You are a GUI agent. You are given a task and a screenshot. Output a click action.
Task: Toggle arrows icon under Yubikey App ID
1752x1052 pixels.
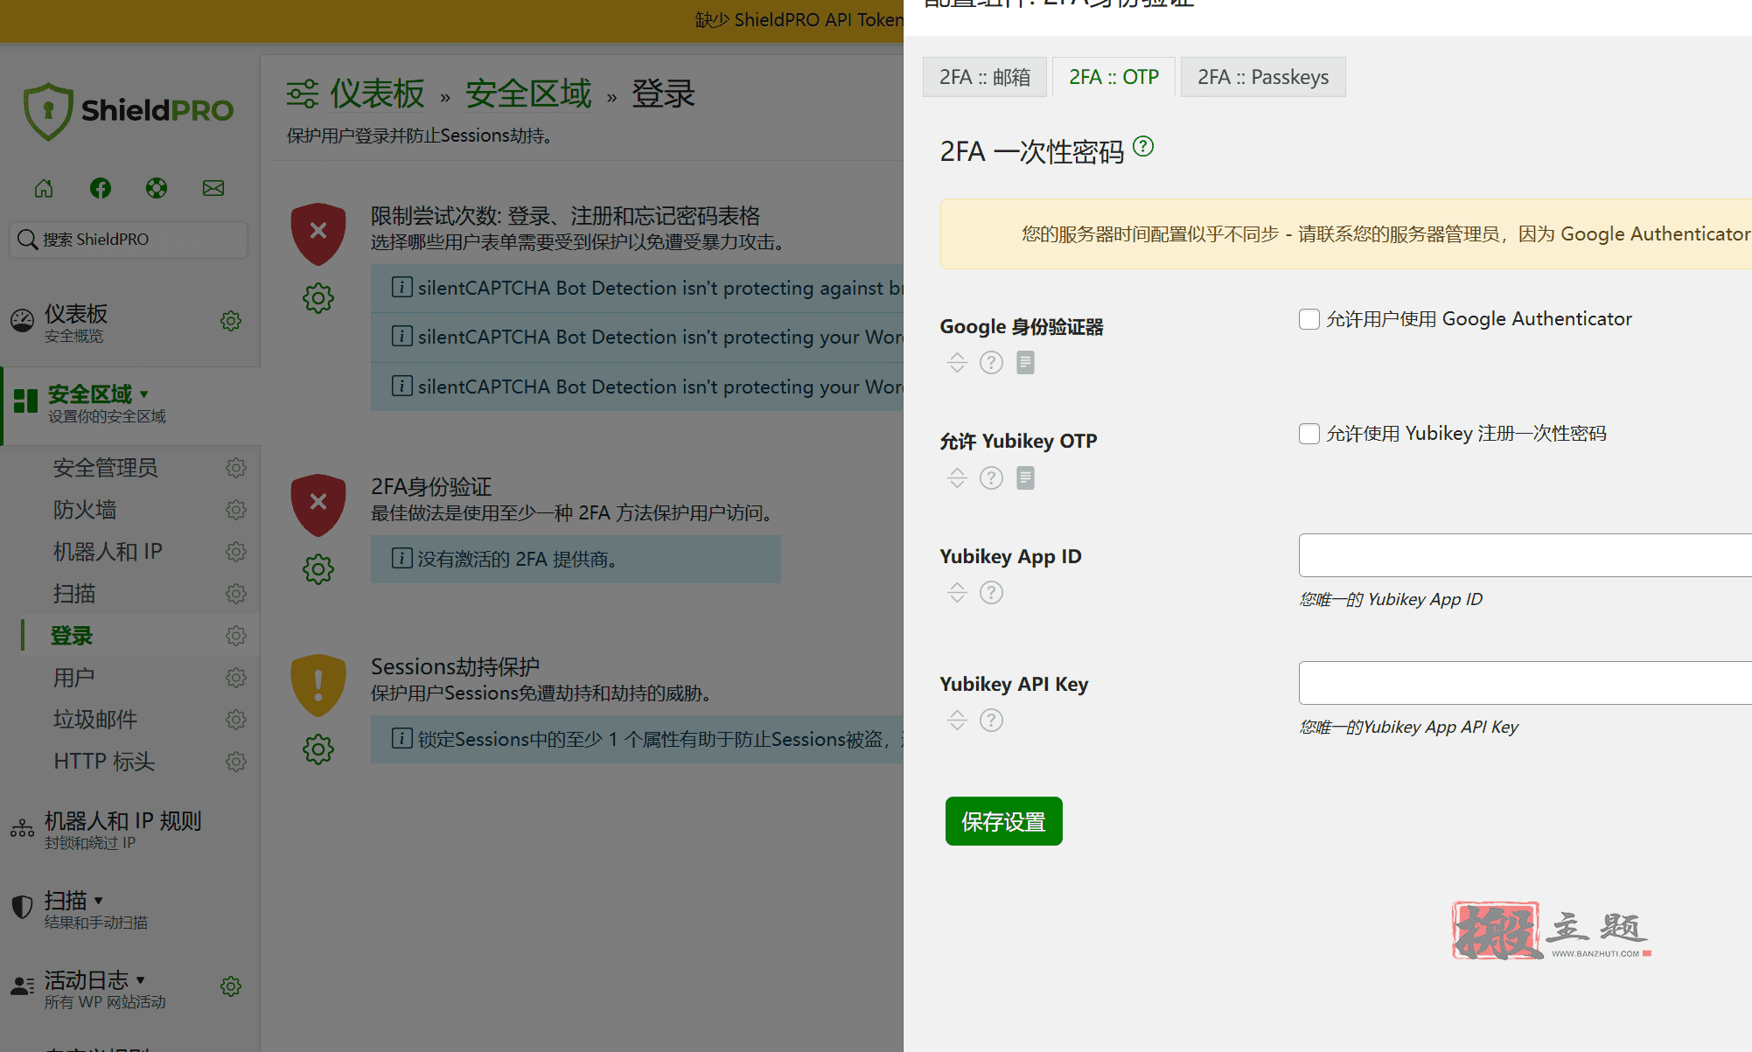tap(957, 593)
